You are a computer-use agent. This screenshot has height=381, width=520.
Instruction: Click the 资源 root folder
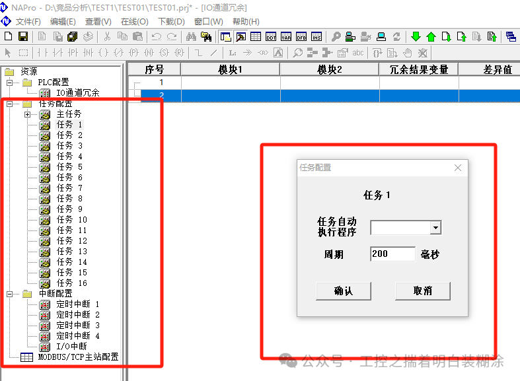29,71
